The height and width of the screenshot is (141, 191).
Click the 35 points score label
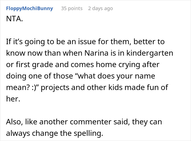pyautogui.click(x=72, y=8)
